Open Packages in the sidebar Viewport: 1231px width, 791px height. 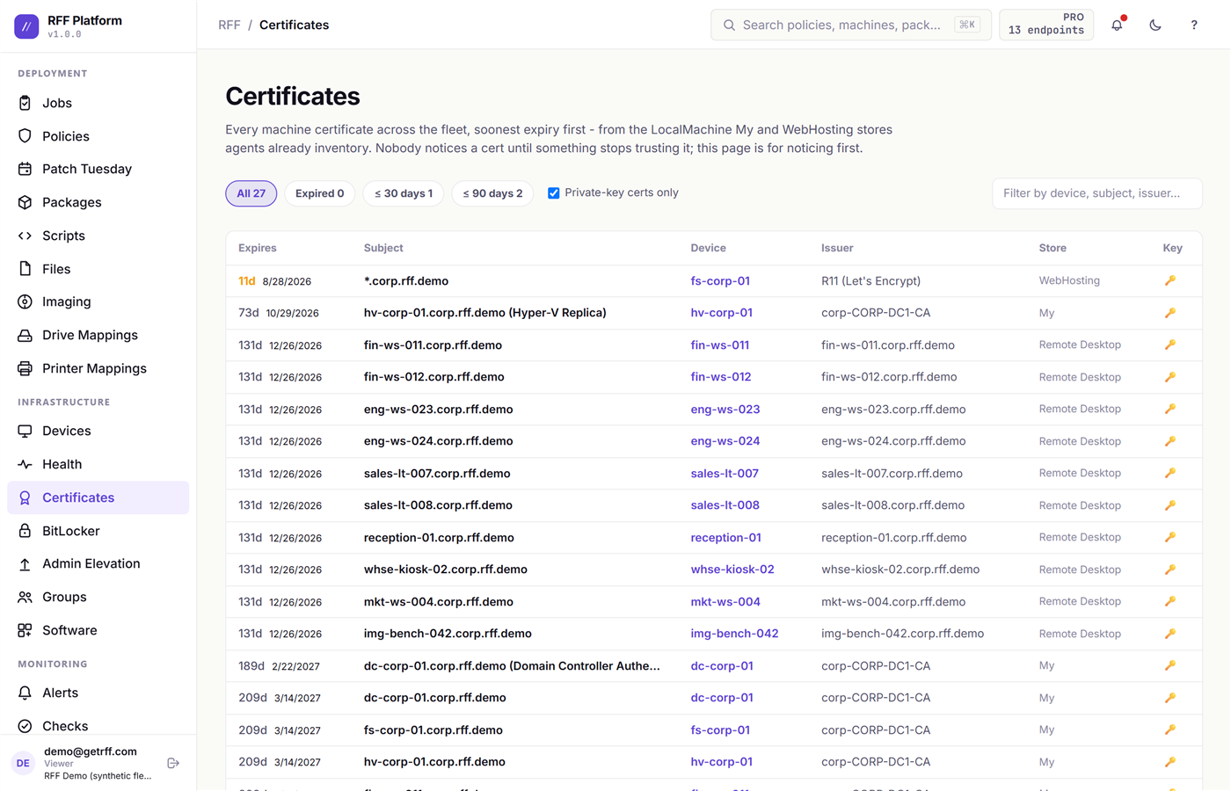coord(98,202)
